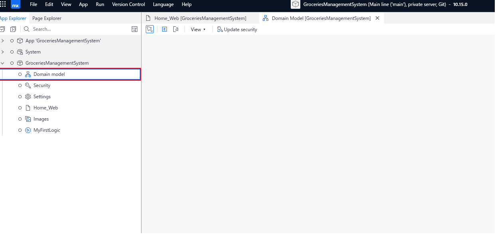Select the Domain Model document tab title
This screenshot has width=496, height=234.
coord(321,18)
